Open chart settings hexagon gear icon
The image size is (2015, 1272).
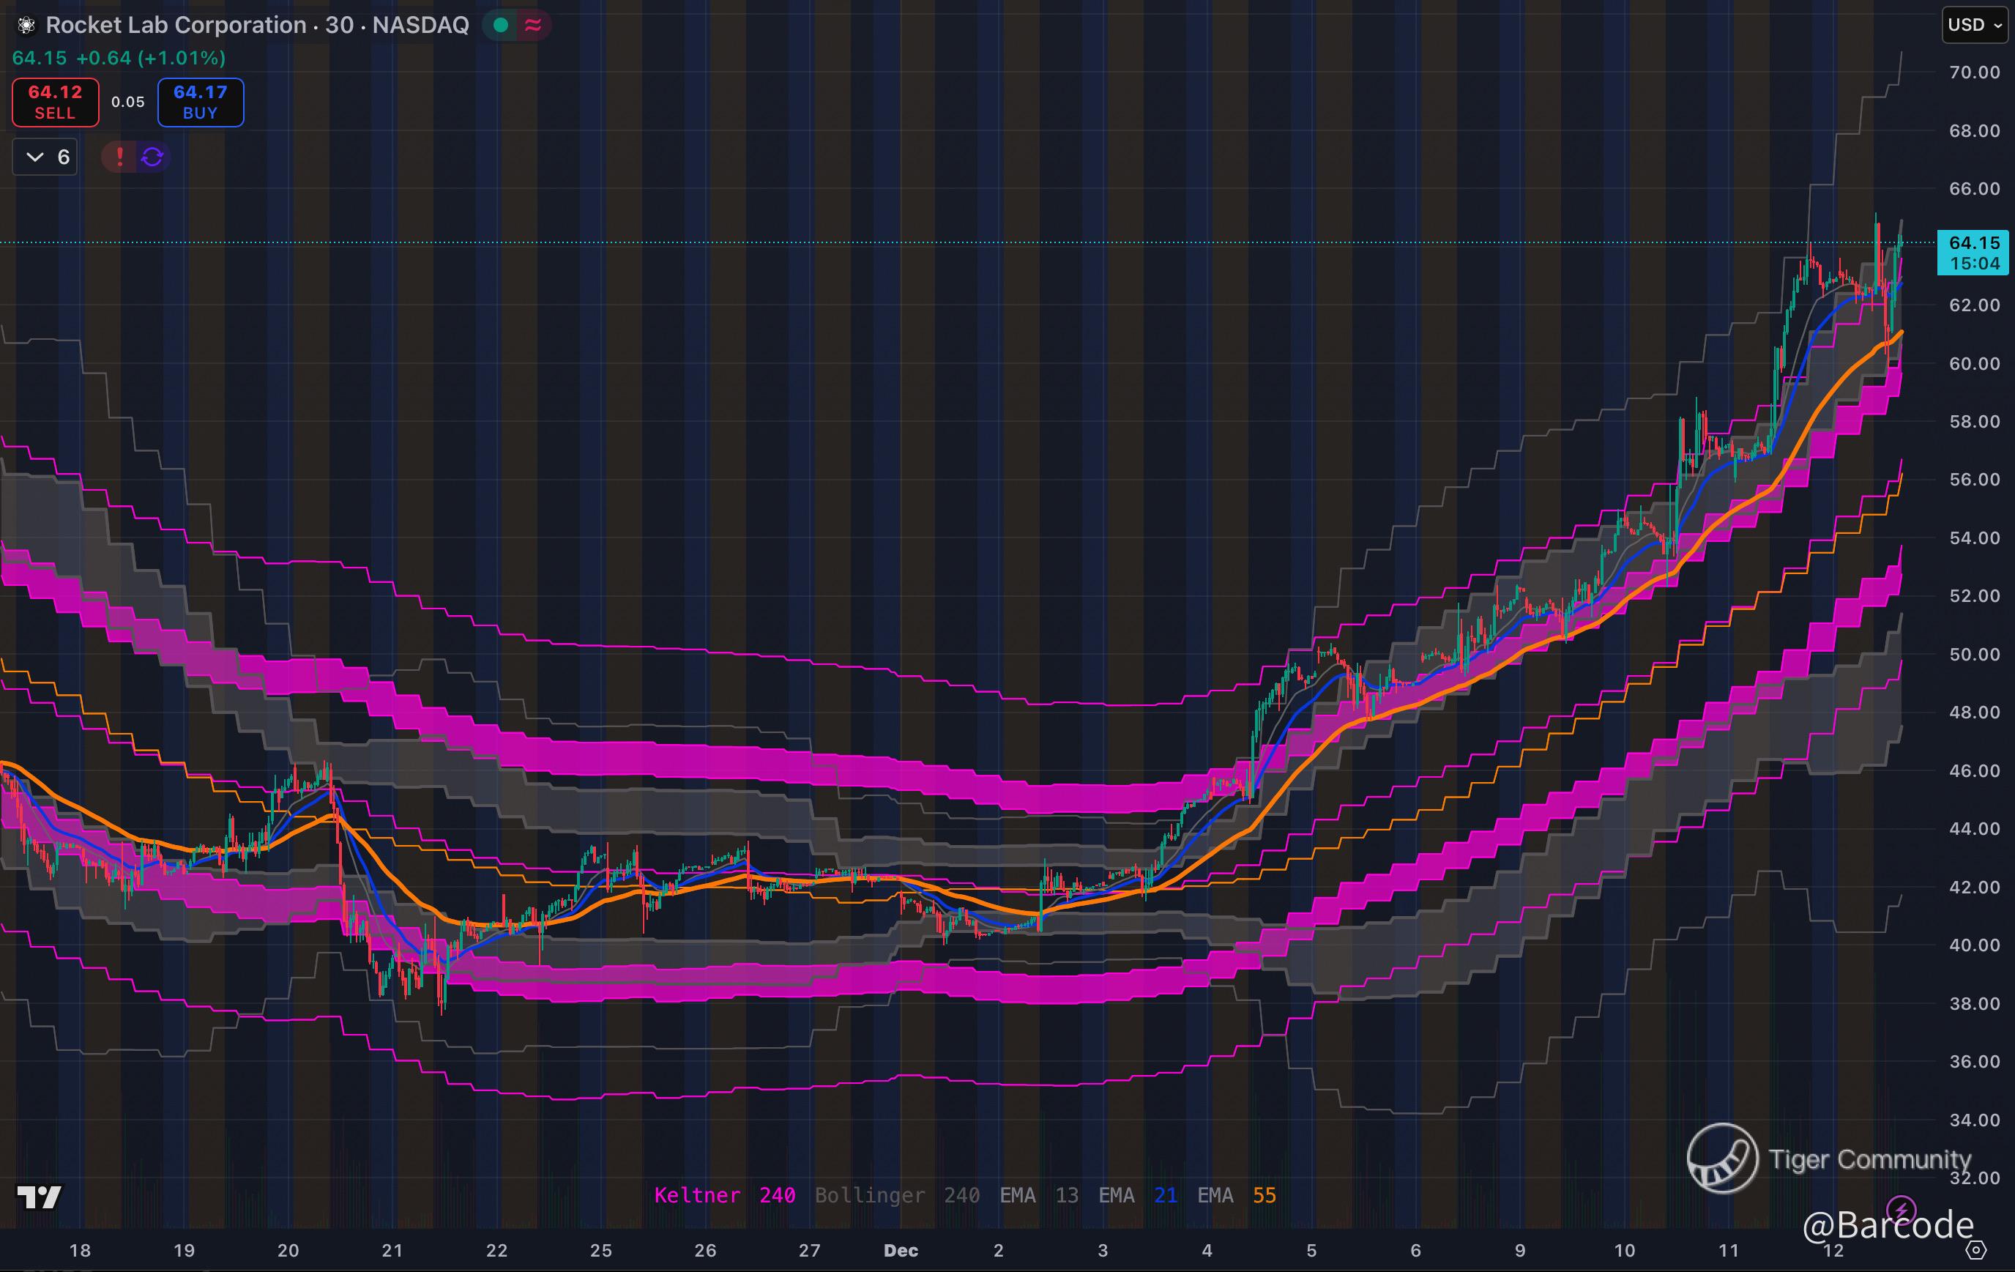point(1975,1250)
